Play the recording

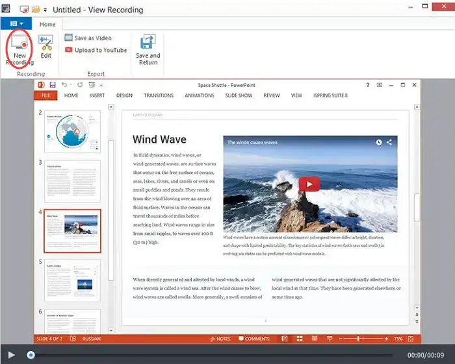(x=11, y=355)
